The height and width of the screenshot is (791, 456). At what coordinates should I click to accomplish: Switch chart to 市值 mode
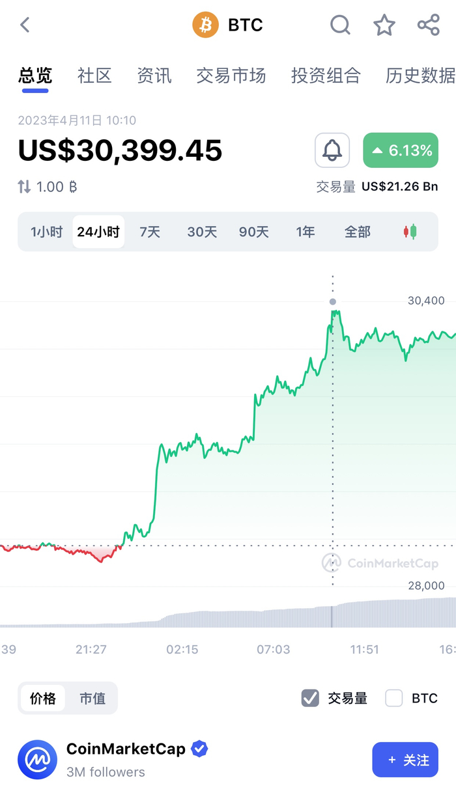click(93, 698)
